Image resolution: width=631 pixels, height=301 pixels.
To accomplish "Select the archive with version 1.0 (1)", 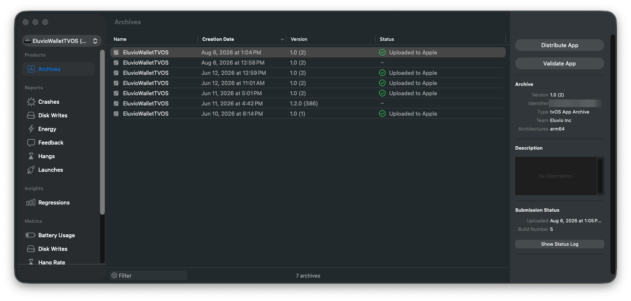I will click(308, 114).
